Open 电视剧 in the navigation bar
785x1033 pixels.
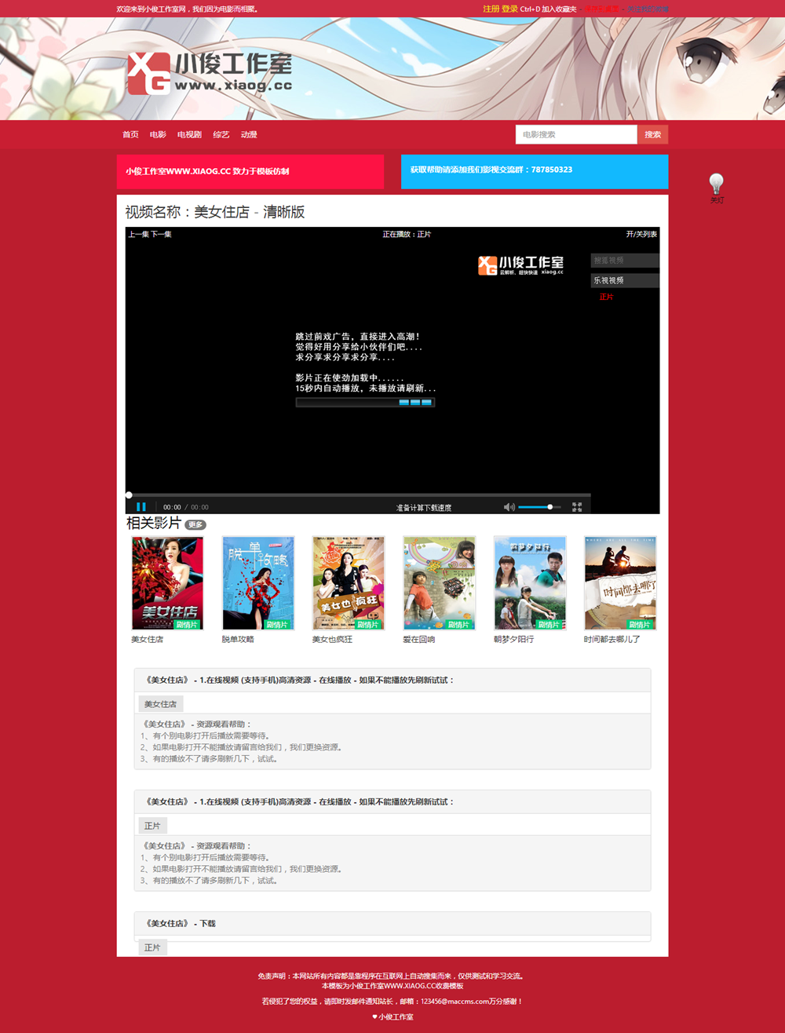(189, 134)
